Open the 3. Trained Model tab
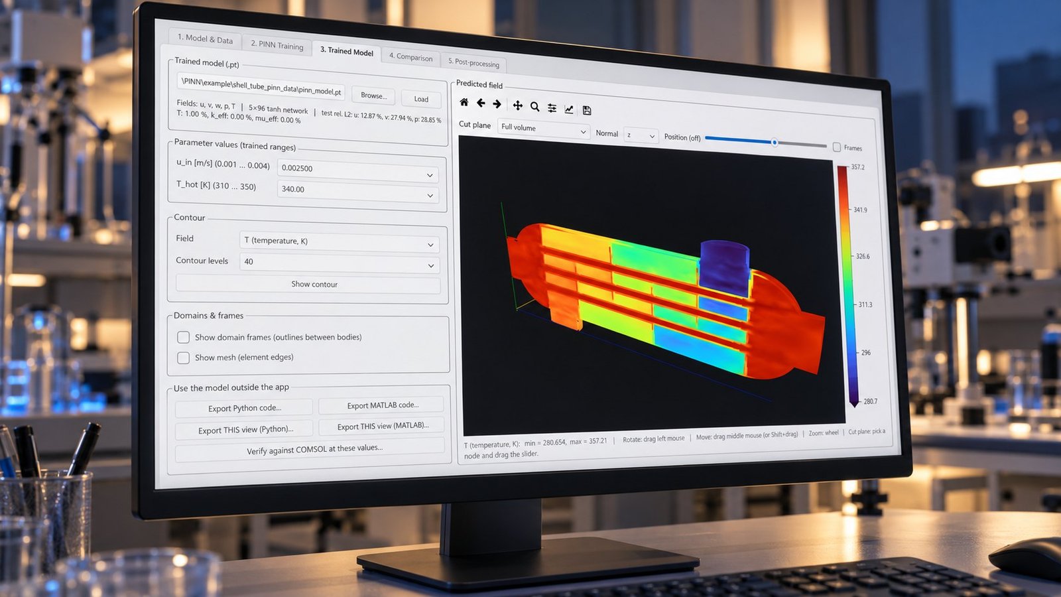1061x597 pixels. point(346,51)
